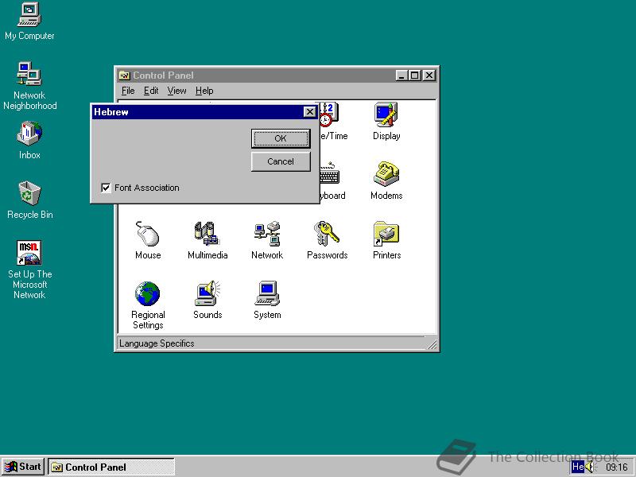Confirm the Hebrew dialog with OK
636x477 pixels.
point(281,138)
